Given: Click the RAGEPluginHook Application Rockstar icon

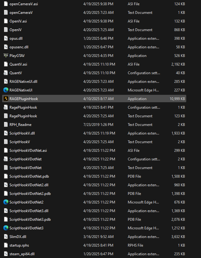Looking at the screenshot, I should 6,99.
